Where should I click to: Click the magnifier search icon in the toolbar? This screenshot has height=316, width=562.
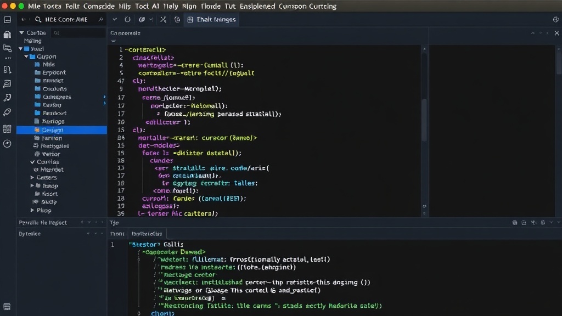tap(38, 19)
